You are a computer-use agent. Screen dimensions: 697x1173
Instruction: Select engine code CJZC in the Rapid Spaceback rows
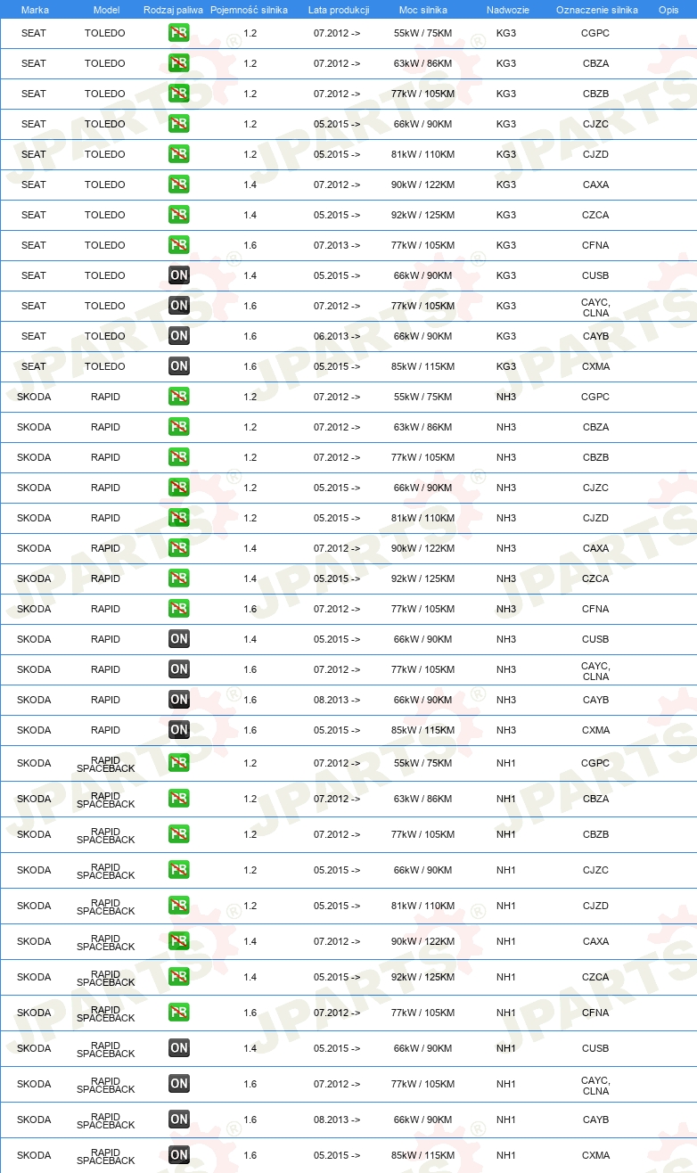click(x=595, y=870)
